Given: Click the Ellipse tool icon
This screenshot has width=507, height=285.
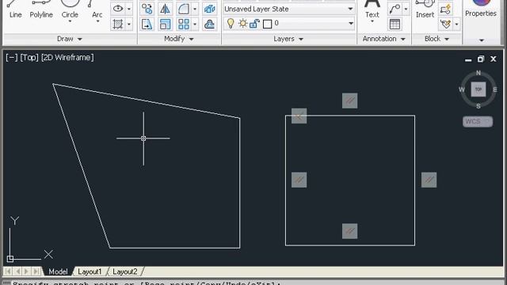Looking at the screenshot, I should tap(118, 9).
